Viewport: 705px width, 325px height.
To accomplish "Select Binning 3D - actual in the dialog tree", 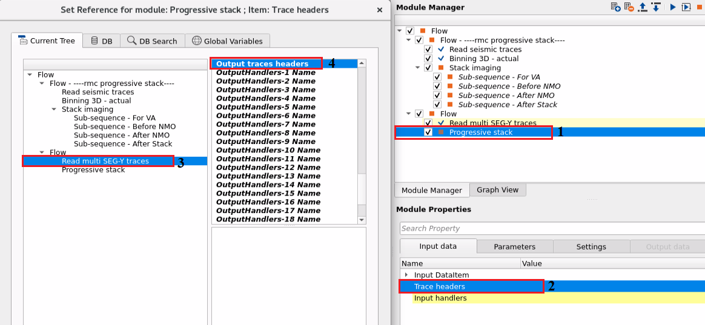I will (x=96, y=100).
